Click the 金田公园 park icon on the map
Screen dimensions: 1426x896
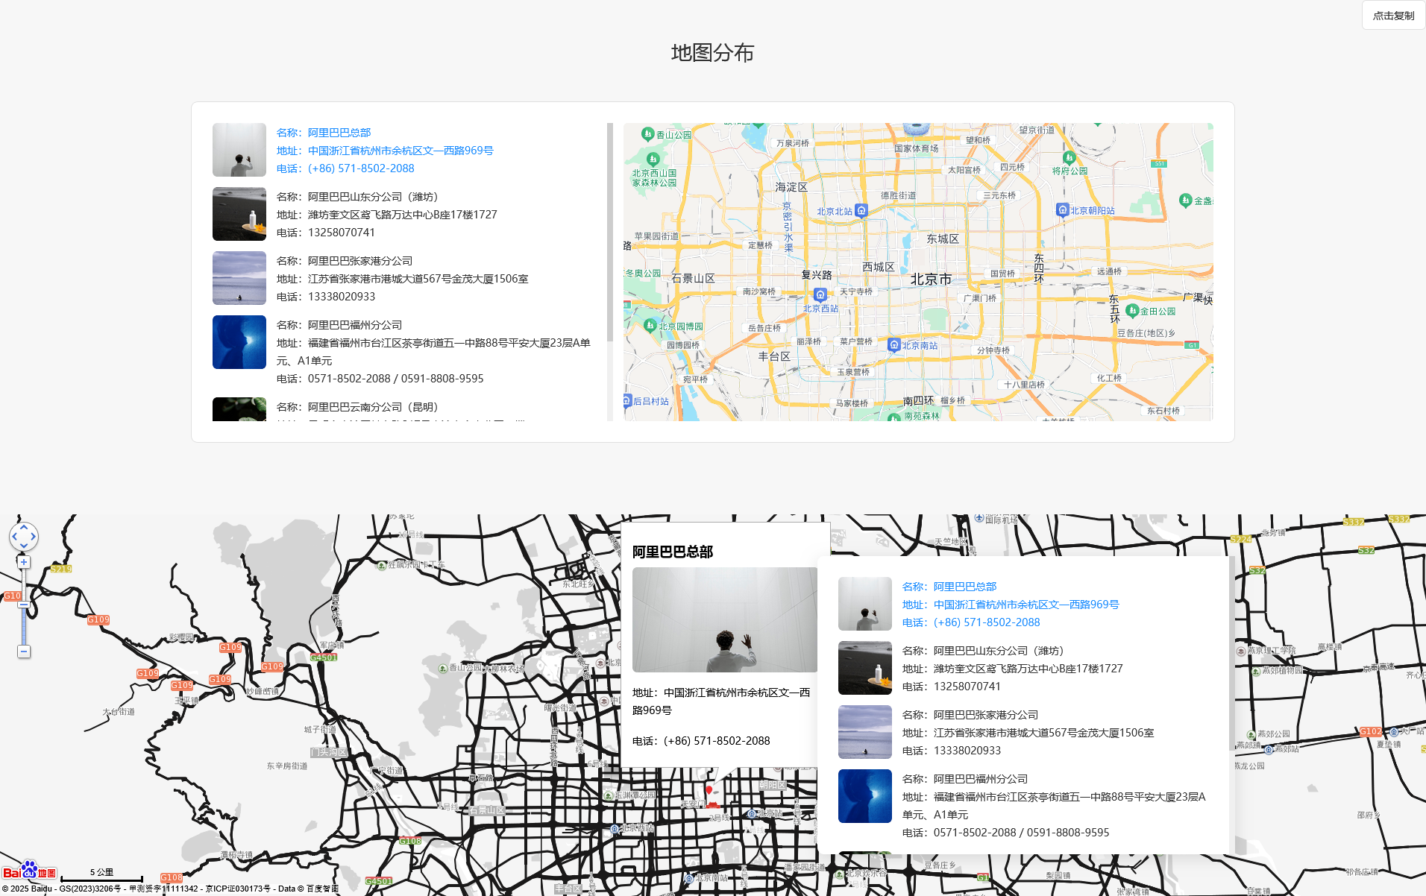1133,309
